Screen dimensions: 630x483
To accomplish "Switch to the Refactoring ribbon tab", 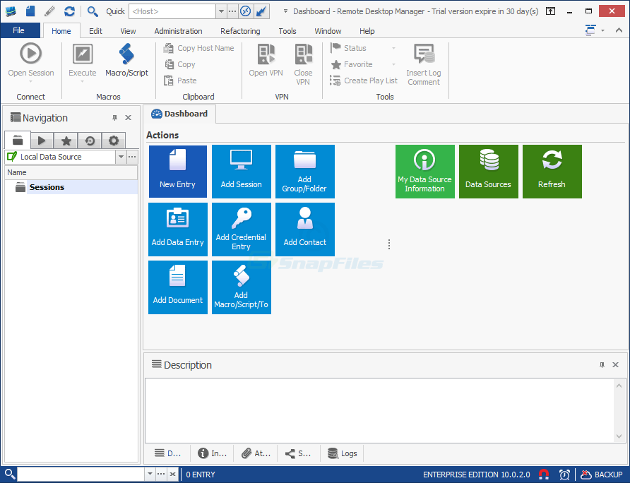I will click(x=240, y=31).
